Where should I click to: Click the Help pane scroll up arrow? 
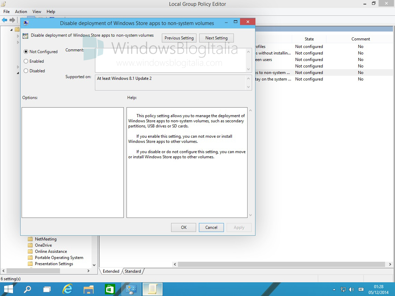250,110
